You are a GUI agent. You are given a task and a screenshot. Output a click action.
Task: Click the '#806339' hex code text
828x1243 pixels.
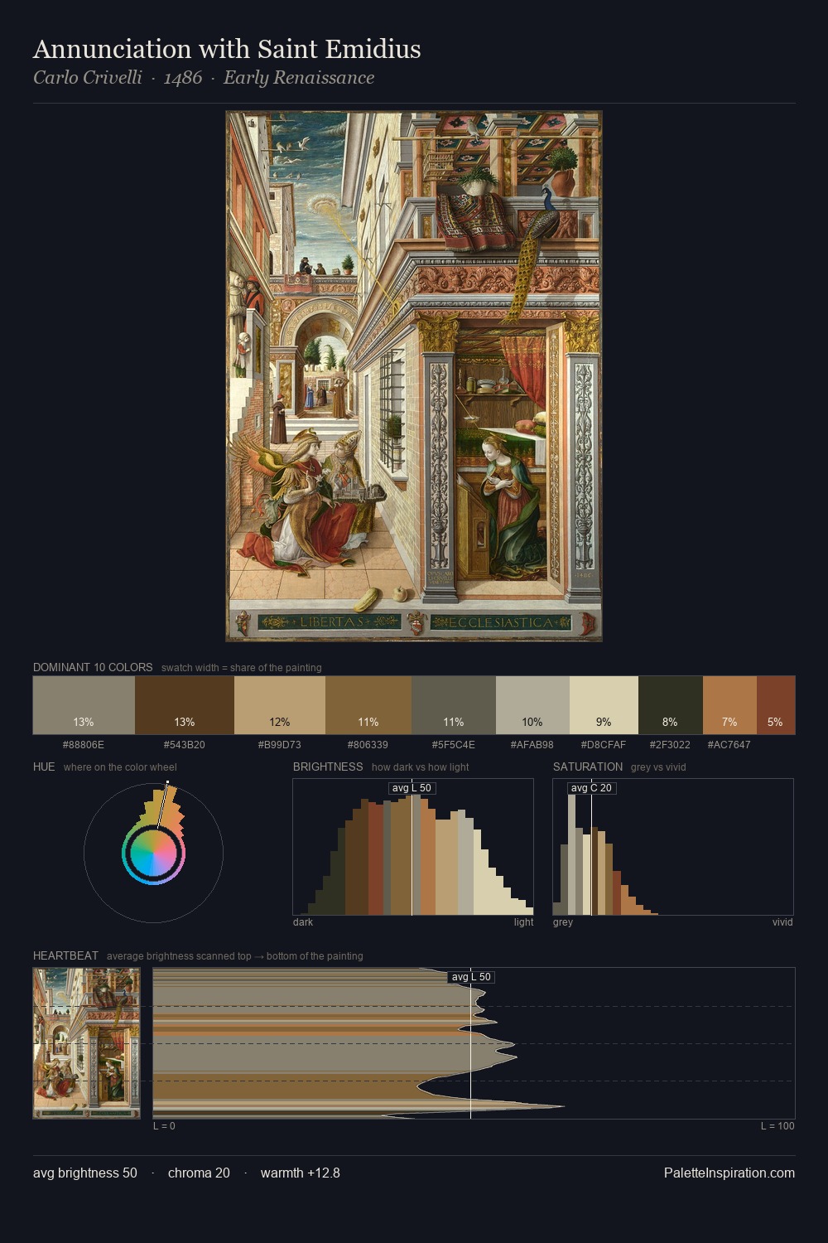pyautogui.click(x=368, y=744)
